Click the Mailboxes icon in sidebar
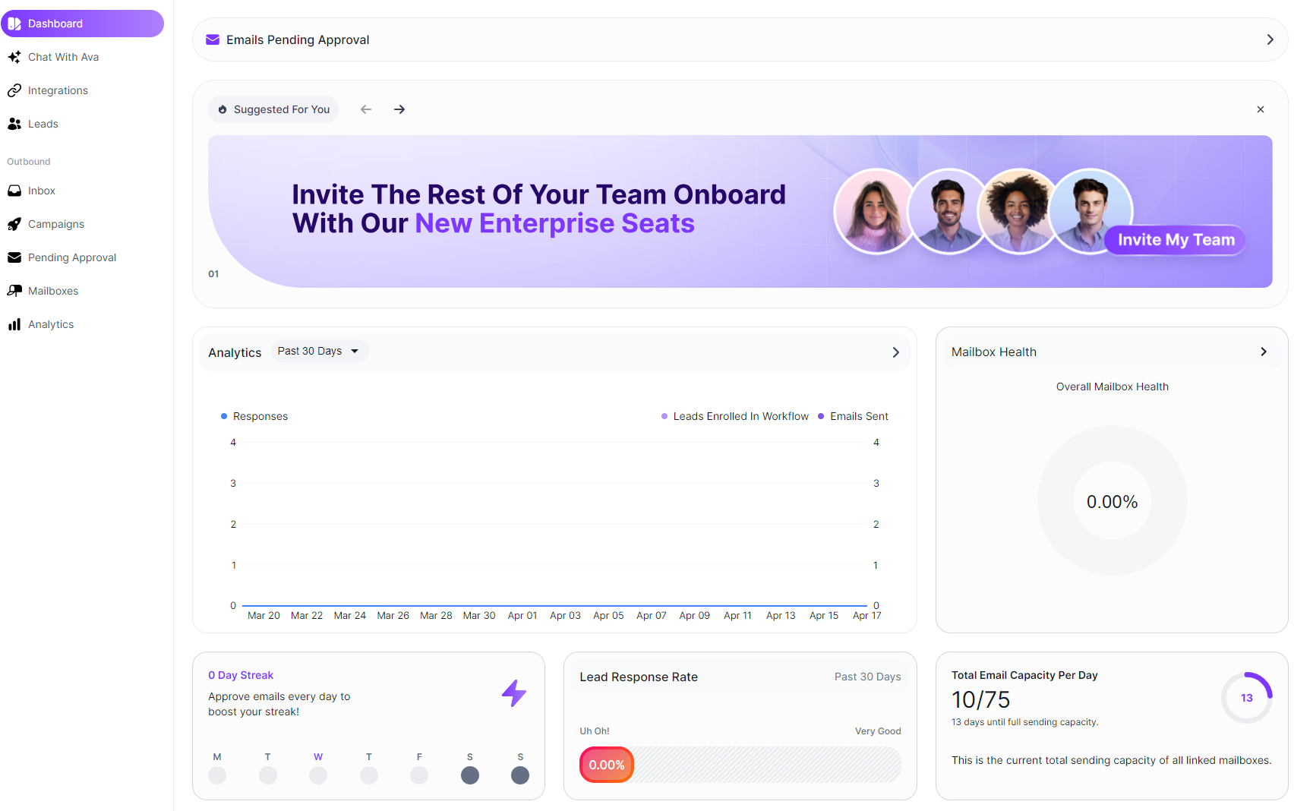 click(14, 291)
